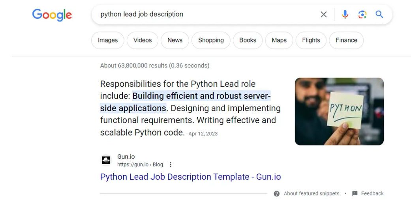Click About featured snippets link
Image resolution: width=411 pixels, height=200 pixels.
tap(312, 193)
